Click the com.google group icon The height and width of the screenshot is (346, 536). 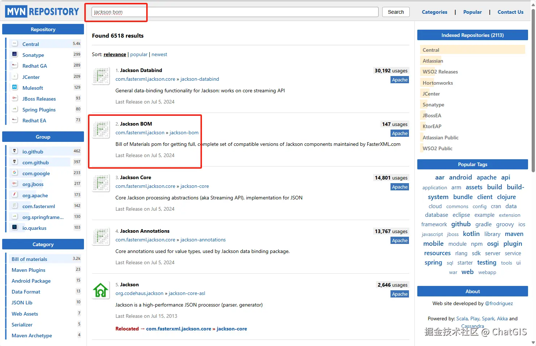[x=15, y=173]
